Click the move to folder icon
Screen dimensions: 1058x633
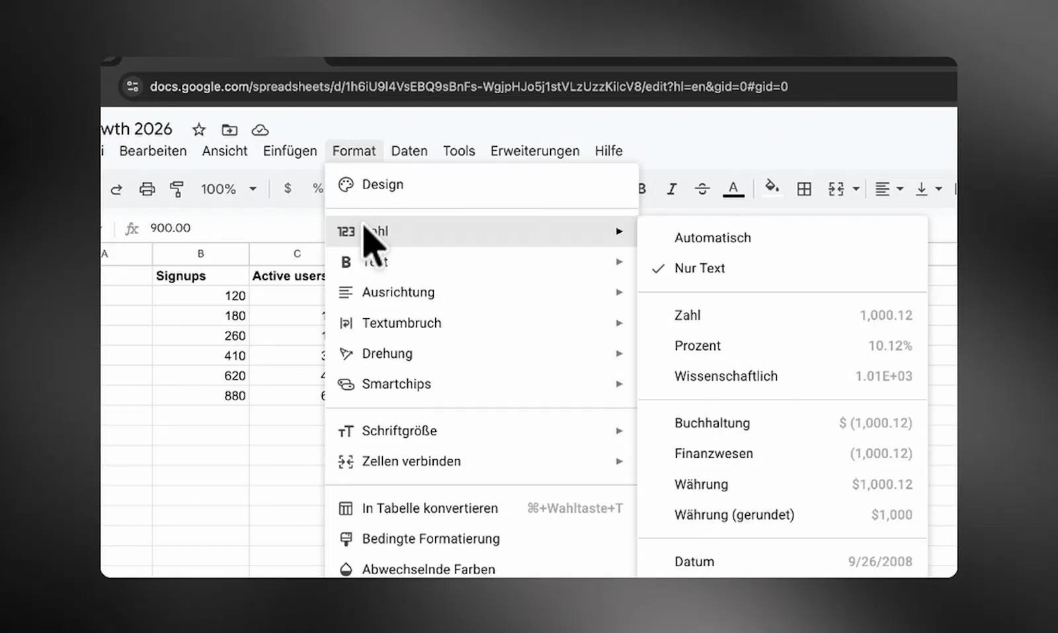click(x=229, y=130)
